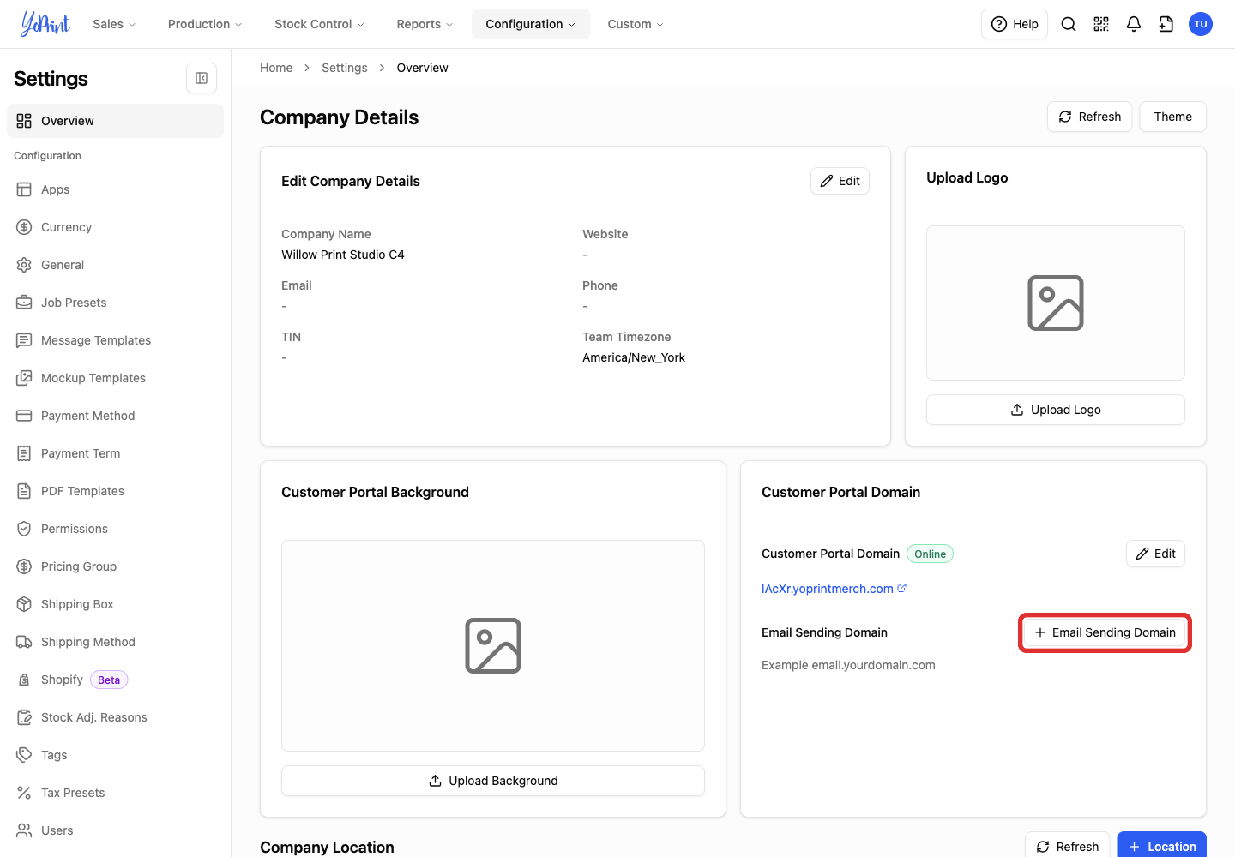Open the IAcXr.yoprintmerch.com portal link
This screenshot has width=1235, height=857.
[x=828, y=589]
